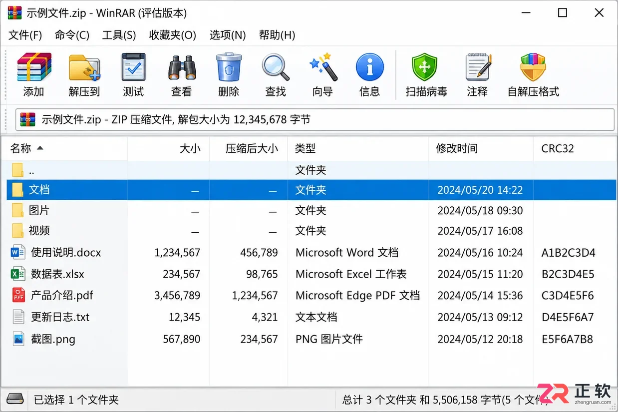The height and width of the screenshot is (412, 618).
Task: Click the 查找 (Find) magnifier icon
Action: tap(276, 67)
